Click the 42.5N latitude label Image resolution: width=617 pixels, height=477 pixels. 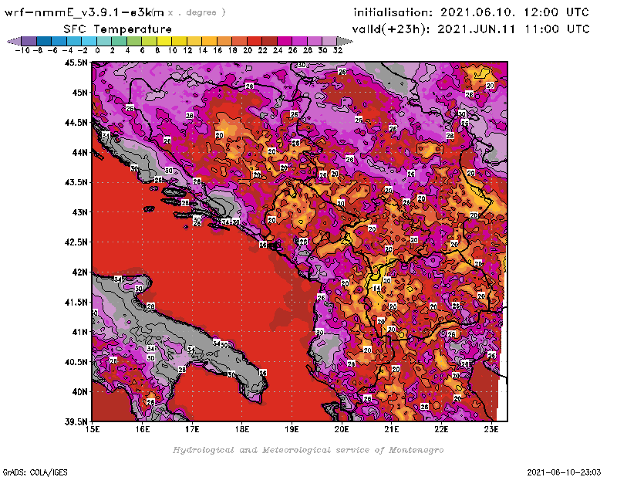(76, 242)
